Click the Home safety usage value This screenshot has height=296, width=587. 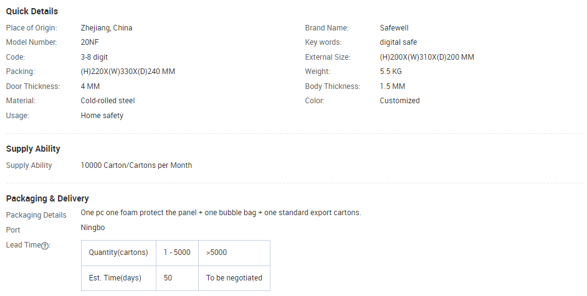[x=102, y=116]
